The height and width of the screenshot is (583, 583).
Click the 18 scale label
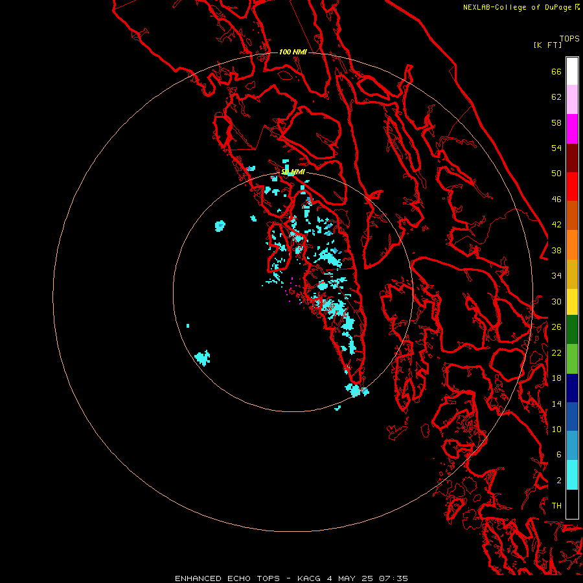click(556, 378)
